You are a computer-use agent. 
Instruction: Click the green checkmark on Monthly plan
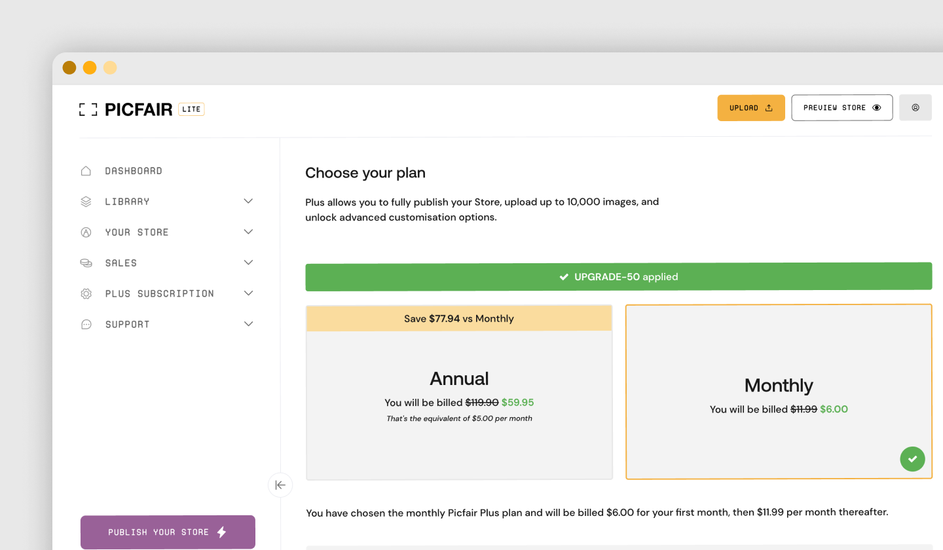click(x=912, y=459)
